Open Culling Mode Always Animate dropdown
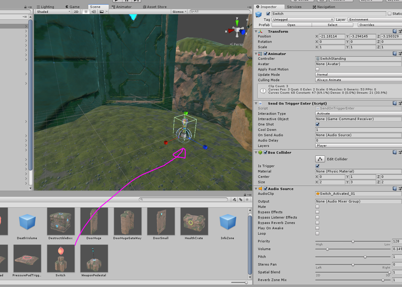Viewport: 402px width, 287px height. click(358, 80)
